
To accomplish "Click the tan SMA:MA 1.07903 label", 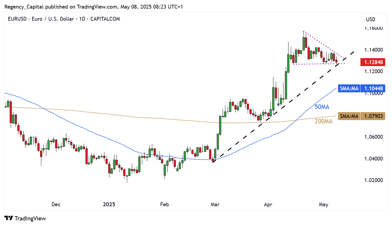I will click(x=362, y=116).
